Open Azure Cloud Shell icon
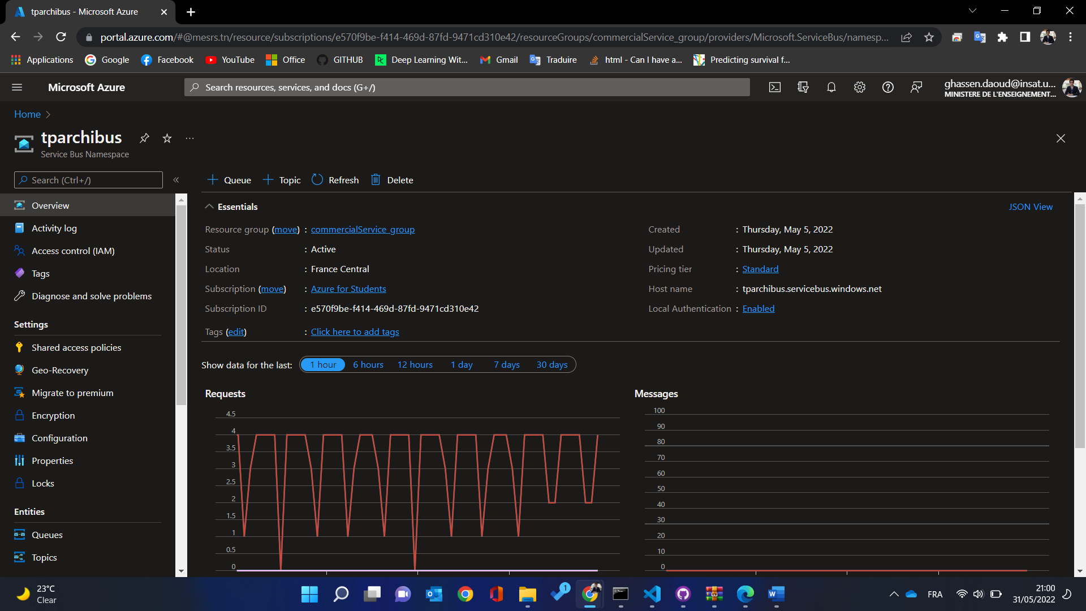 click(x=775, y=87)
